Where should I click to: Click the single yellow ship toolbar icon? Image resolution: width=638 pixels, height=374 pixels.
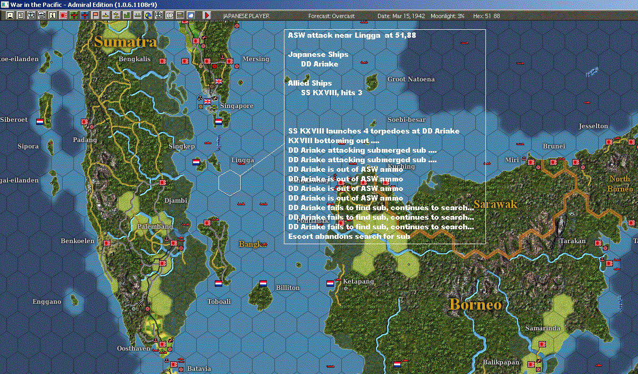tap(106, 15)
